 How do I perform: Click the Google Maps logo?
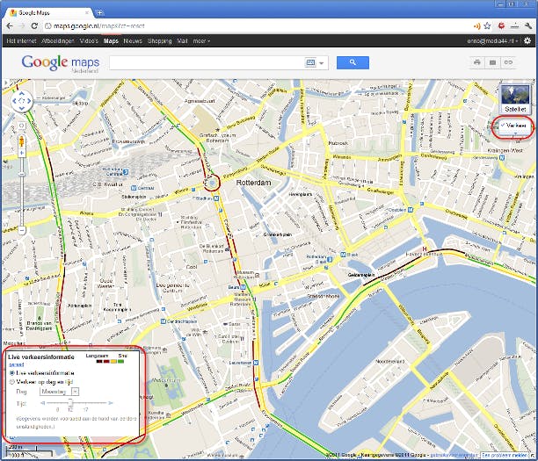coord(61,63)
